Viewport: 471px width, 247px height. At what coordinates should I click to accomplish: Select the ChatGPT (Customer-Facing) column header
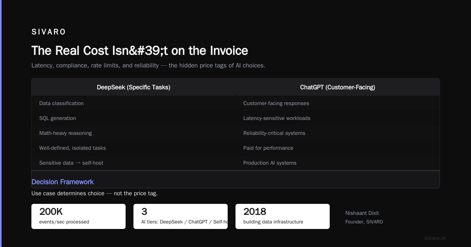(338, 87)
